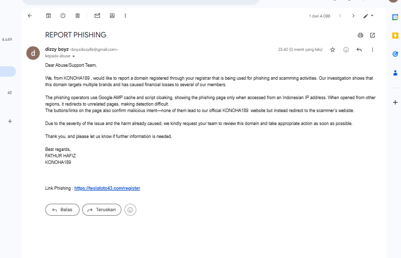
Task: Expand recipient details next to 'kepada abuse'
Action: click(74, 56)
